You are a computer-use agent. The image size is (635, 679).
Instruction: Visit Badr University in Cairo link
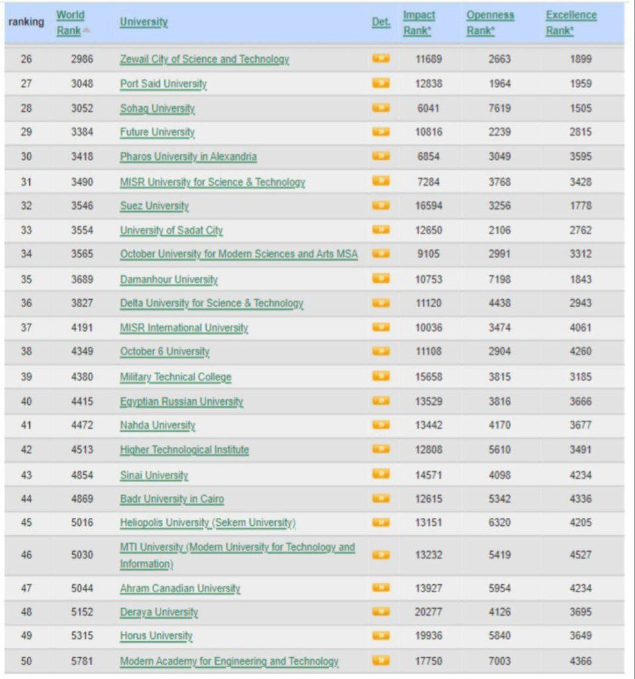pyautogui.click(x=172, y=499)
